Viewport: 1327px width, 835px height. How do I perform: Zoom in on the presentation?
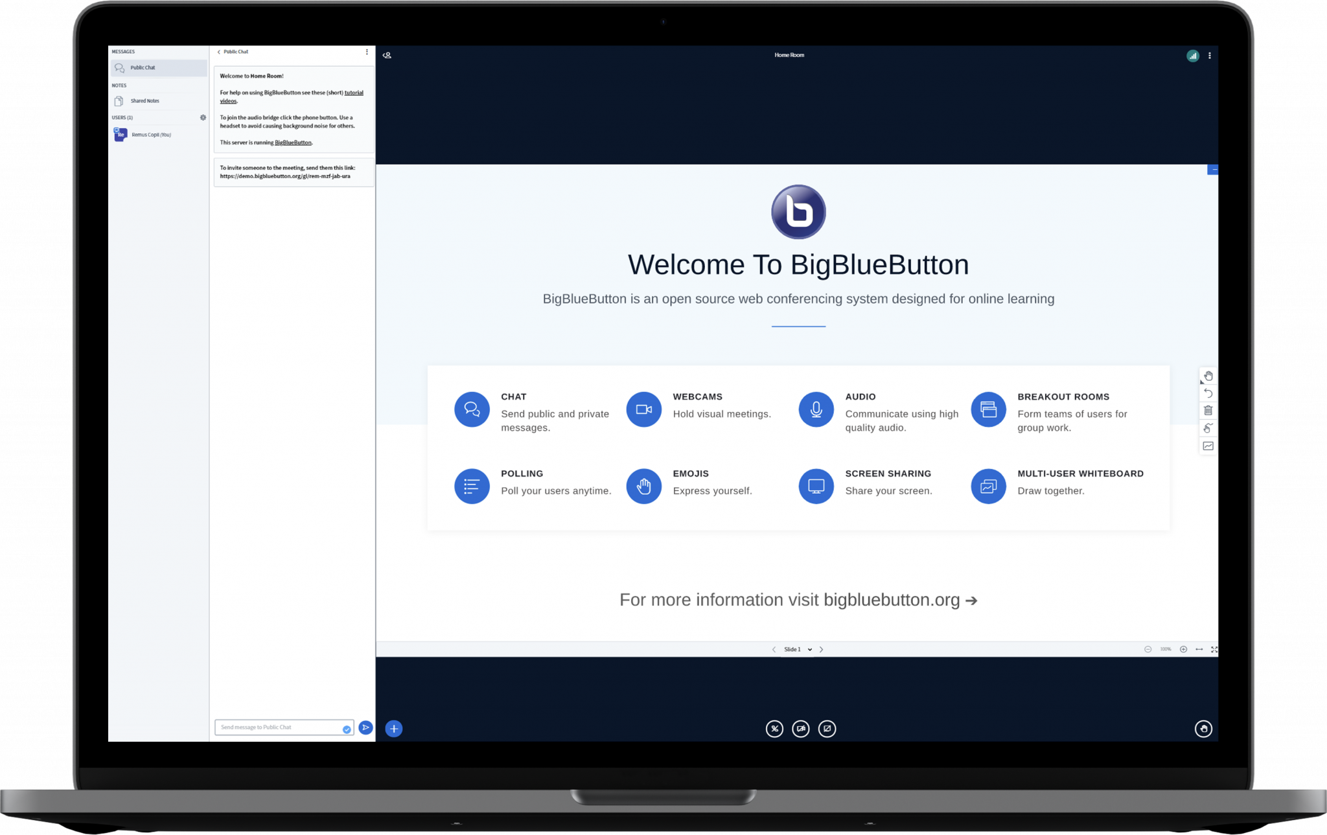click(1183, 649)
